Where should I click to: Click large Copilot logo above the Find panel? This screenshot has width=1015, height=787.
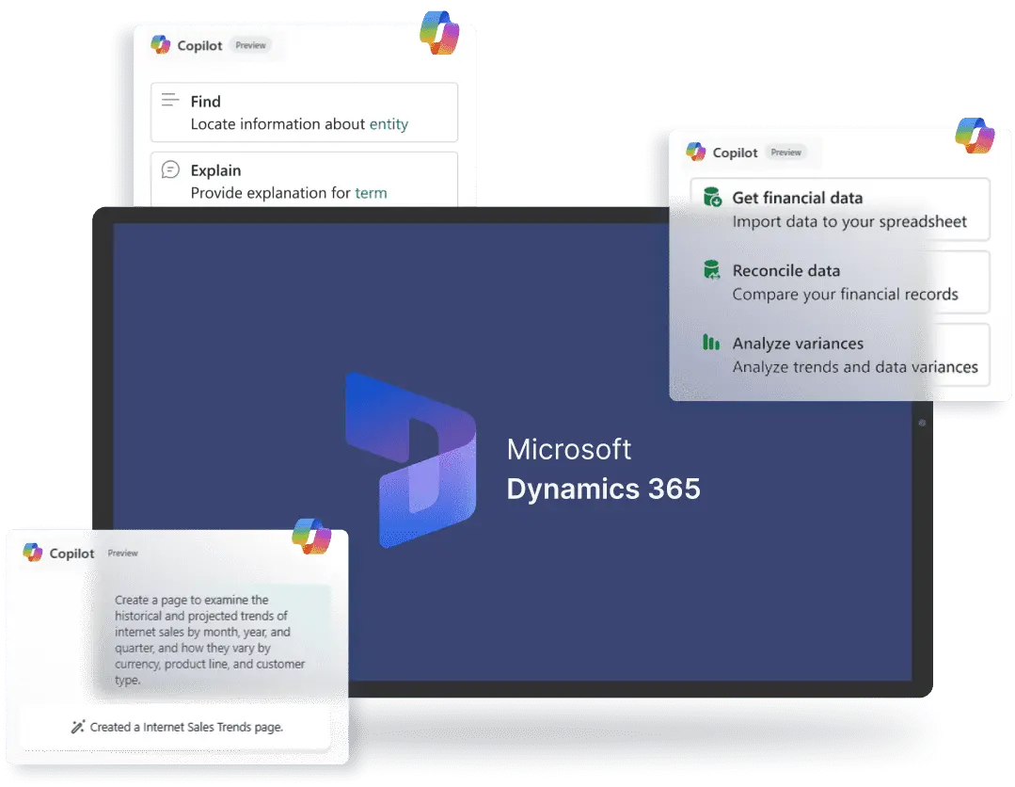[x=439, y=32]
